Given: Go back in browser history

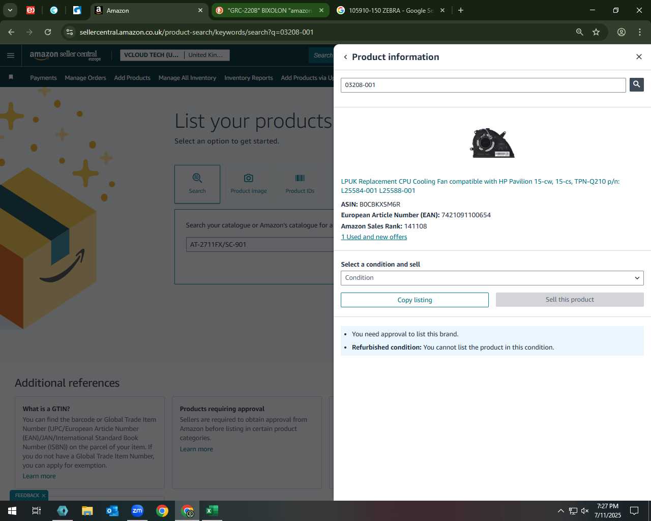Looking at the screenshot, I should (x=11, y=32).
